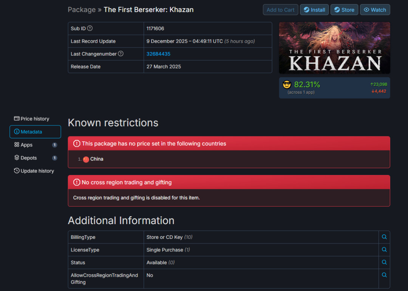Search by BillingType magnifier icon
Image resolution: width=408 pixels, height=291 pixels.
point(384,237)
